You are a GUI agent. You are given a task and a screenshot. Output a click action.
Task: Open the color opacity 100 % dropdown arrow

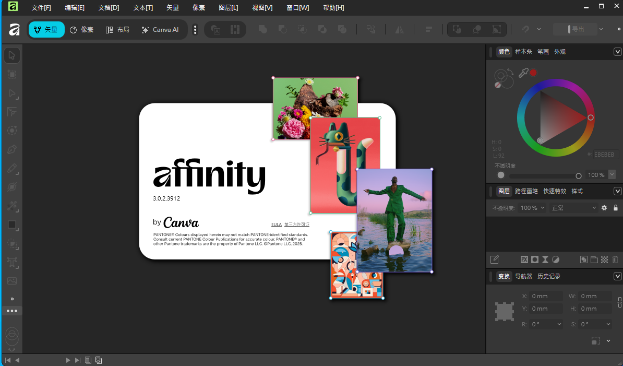(x=612, y=174)
